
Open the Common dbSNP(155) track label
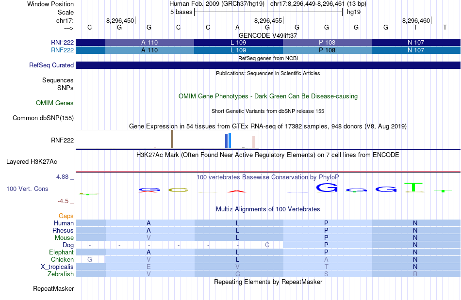coord(43,118)
